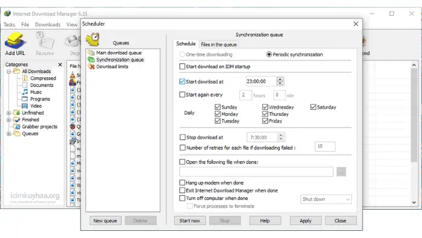Click the Music note category icon
422x238 pixels.
(x=25, y=92)
